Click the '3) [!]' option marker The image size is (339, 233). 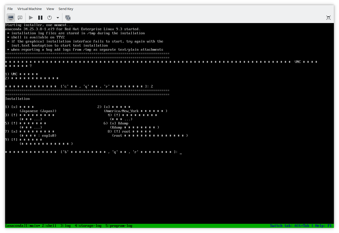[11, 115]
